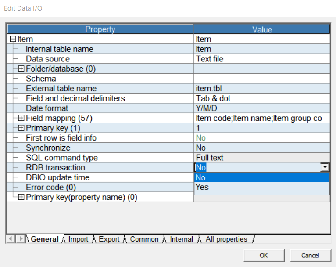
Task: Switch to the Import tab
Action: tap(78, 239)
